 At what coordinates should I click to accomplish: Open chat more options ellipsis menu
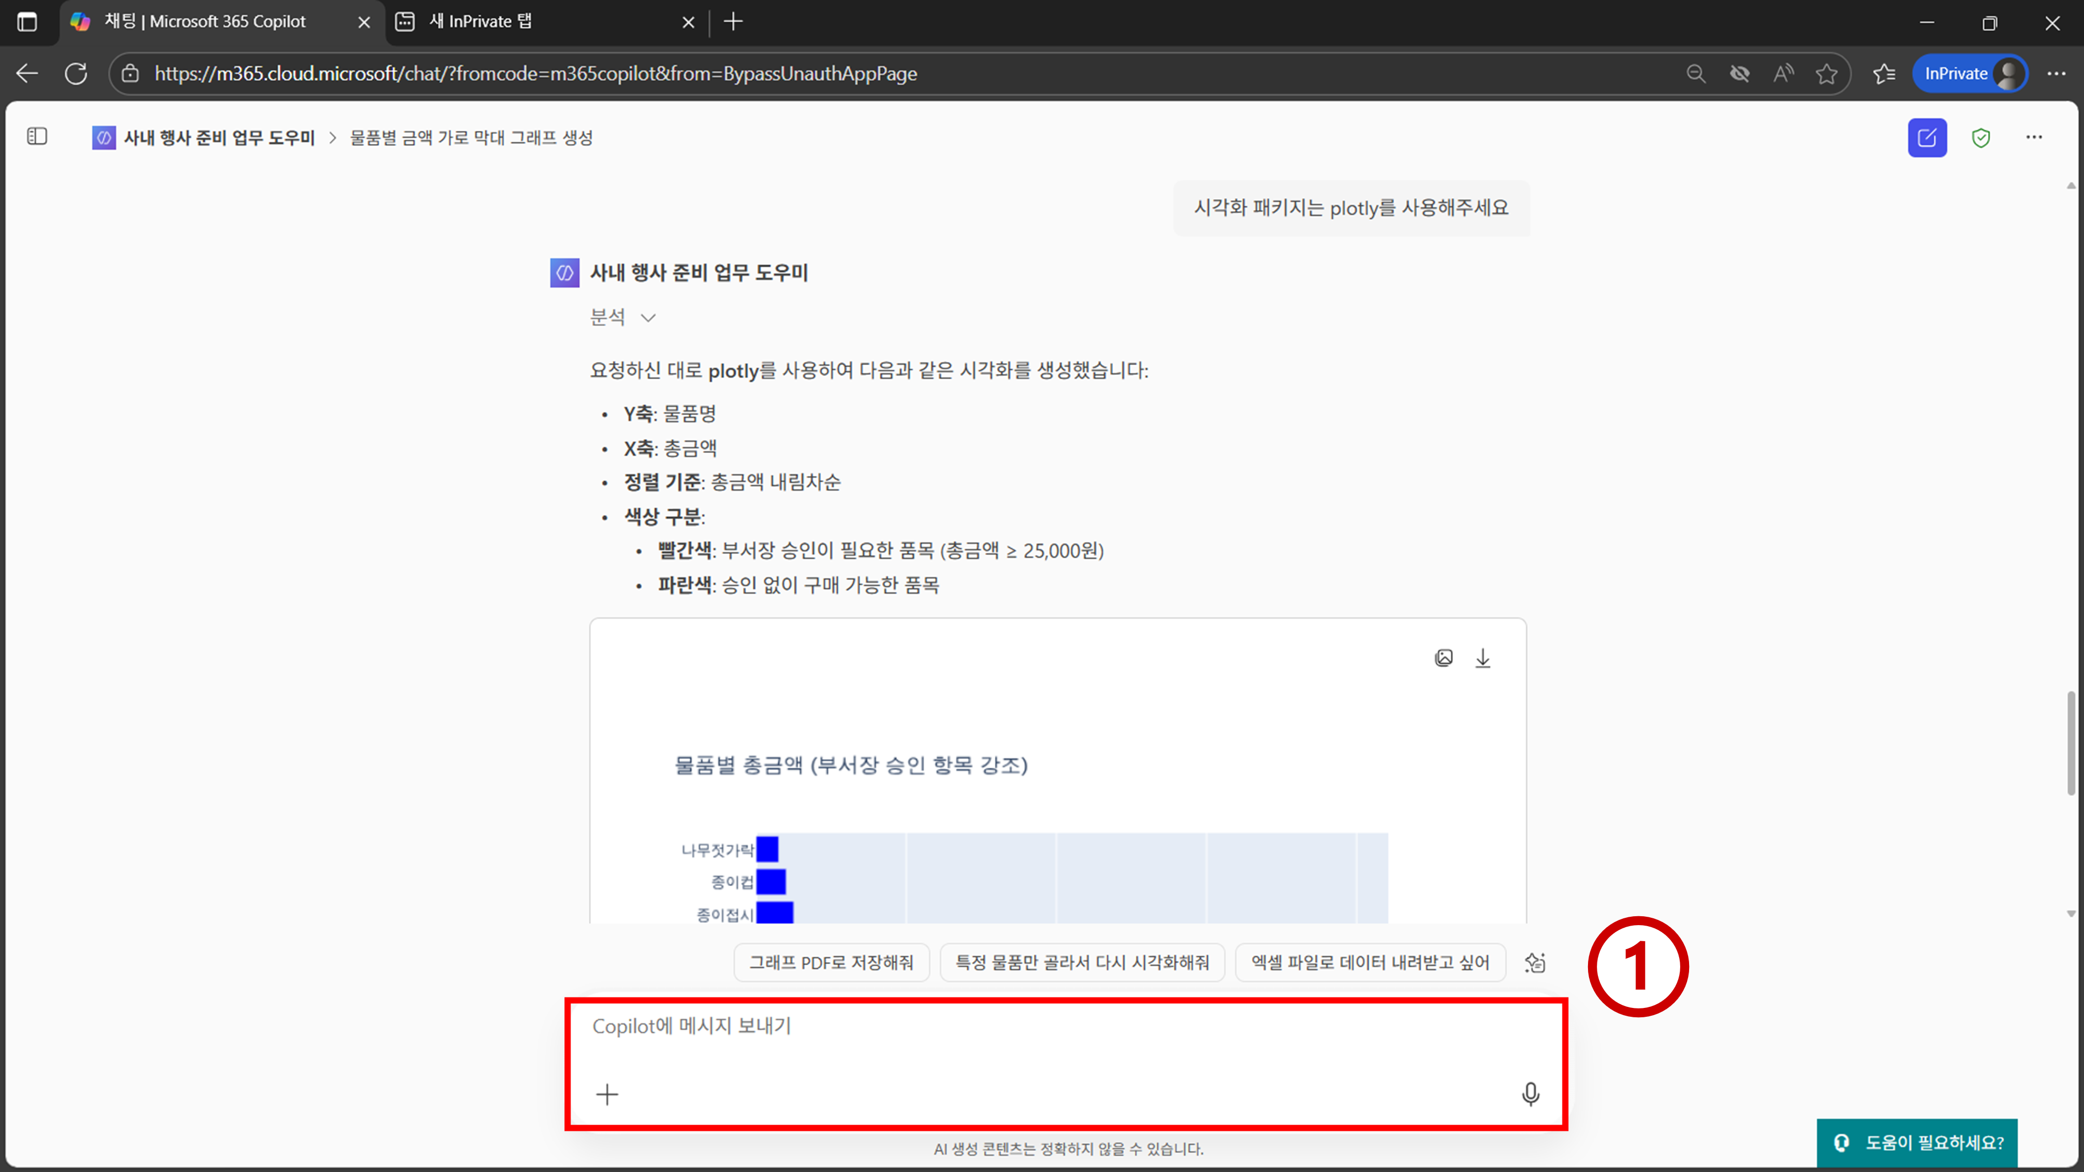point(2034,138)
